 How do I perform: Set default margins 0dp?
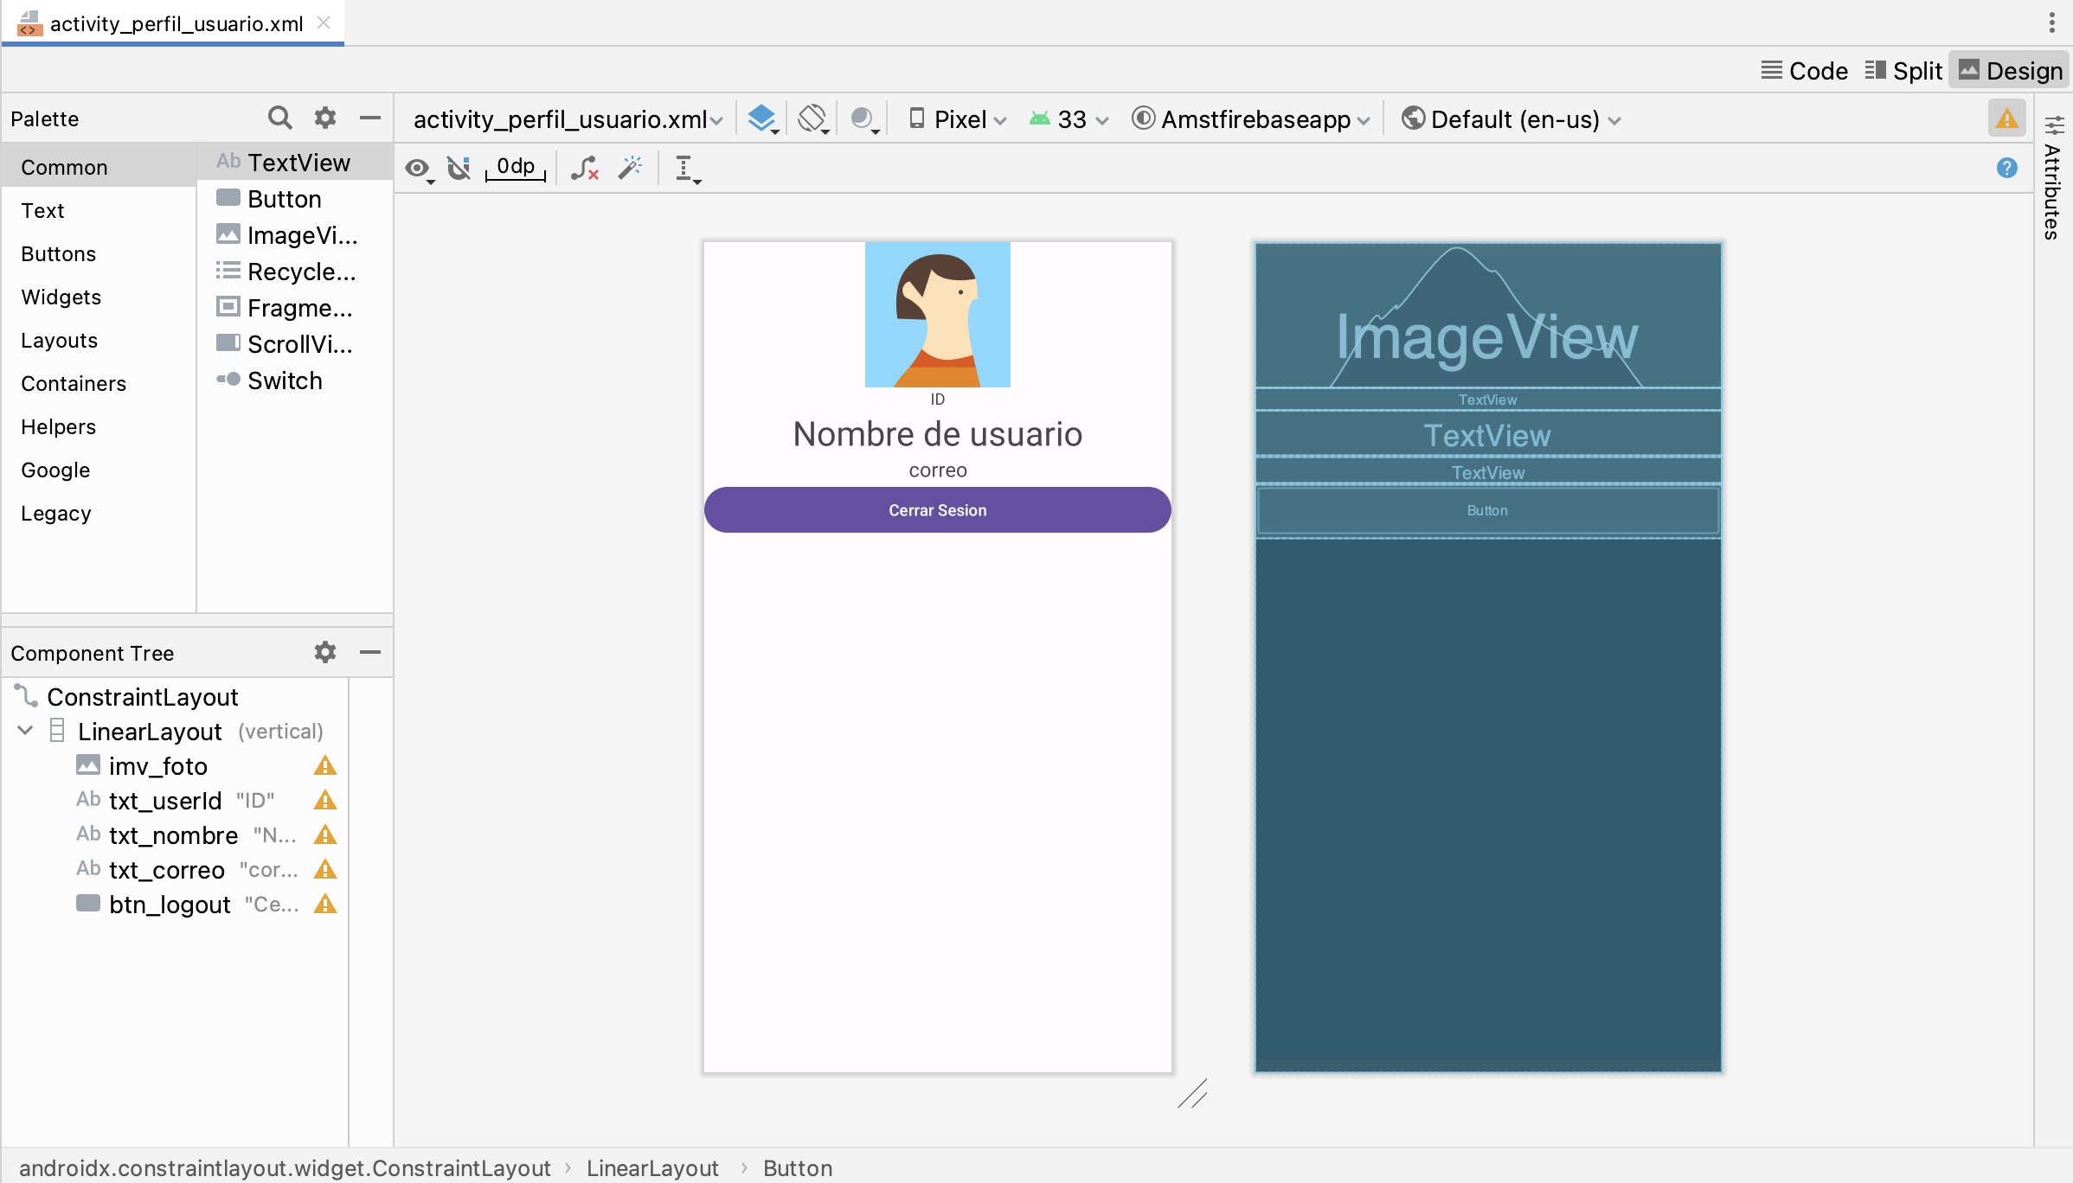(x=516, y=167)
